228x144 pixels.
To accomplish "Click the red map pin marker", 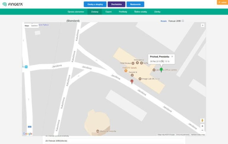I will (132, 81).
